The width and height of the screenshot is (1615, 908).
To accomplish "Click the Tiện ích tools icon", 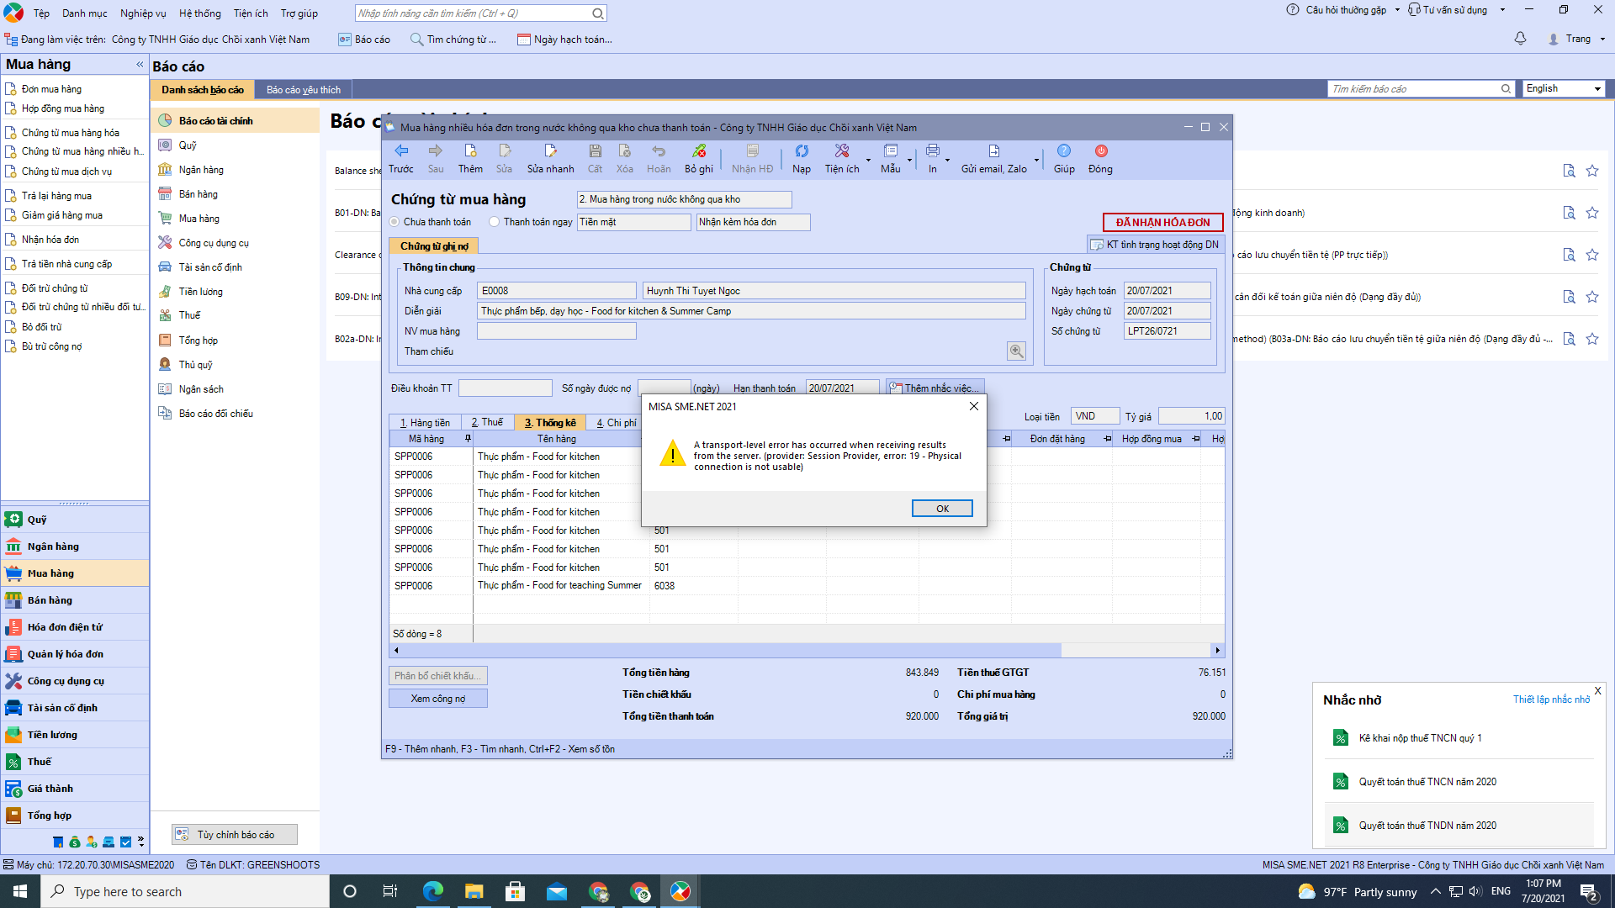I will [842, 151].
